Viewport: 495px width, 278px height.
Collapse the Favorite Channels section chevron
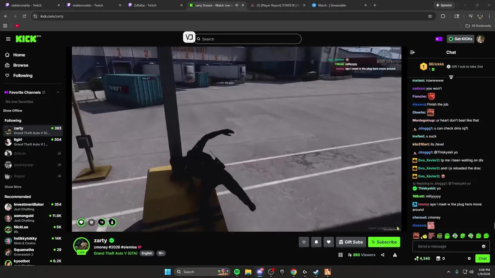point(58,92)
